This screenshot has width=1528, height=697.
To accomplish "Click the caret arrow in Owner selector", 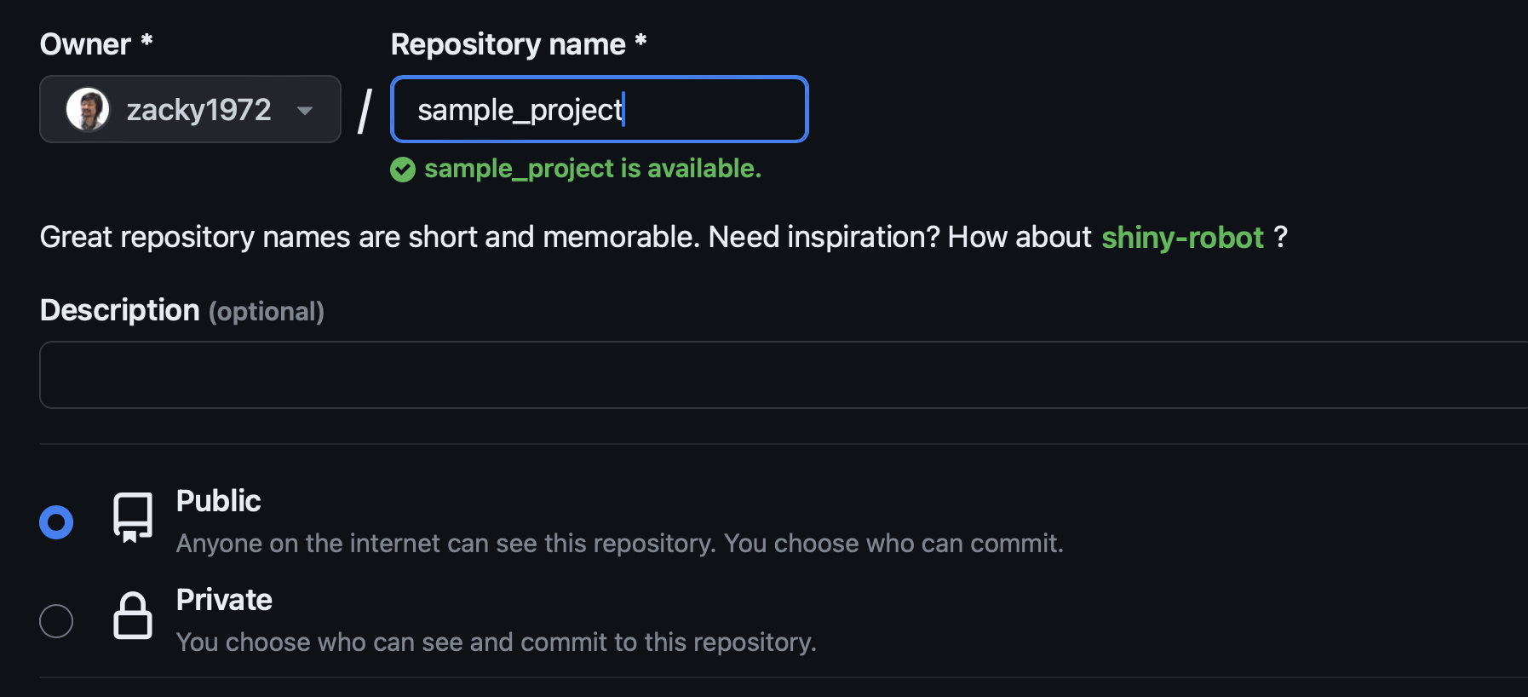I will pos(305,111).
